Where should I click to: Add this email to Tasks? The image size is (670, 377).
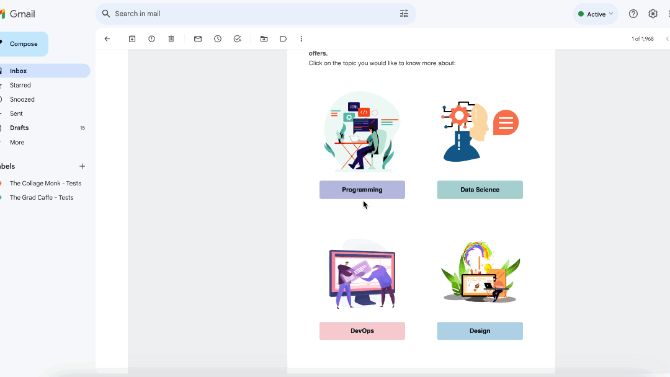pyautogui.click(x=238, y=38)
